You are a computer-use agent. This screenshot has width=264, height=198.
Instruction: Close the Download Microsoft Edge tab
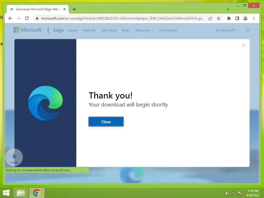[64, 9]
